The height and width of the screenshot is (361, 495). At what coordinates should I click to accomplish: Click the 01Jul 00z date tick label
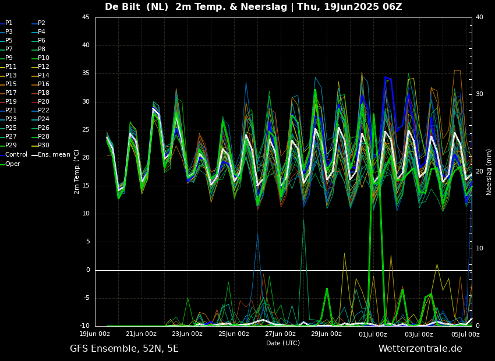tap(373, 334)
